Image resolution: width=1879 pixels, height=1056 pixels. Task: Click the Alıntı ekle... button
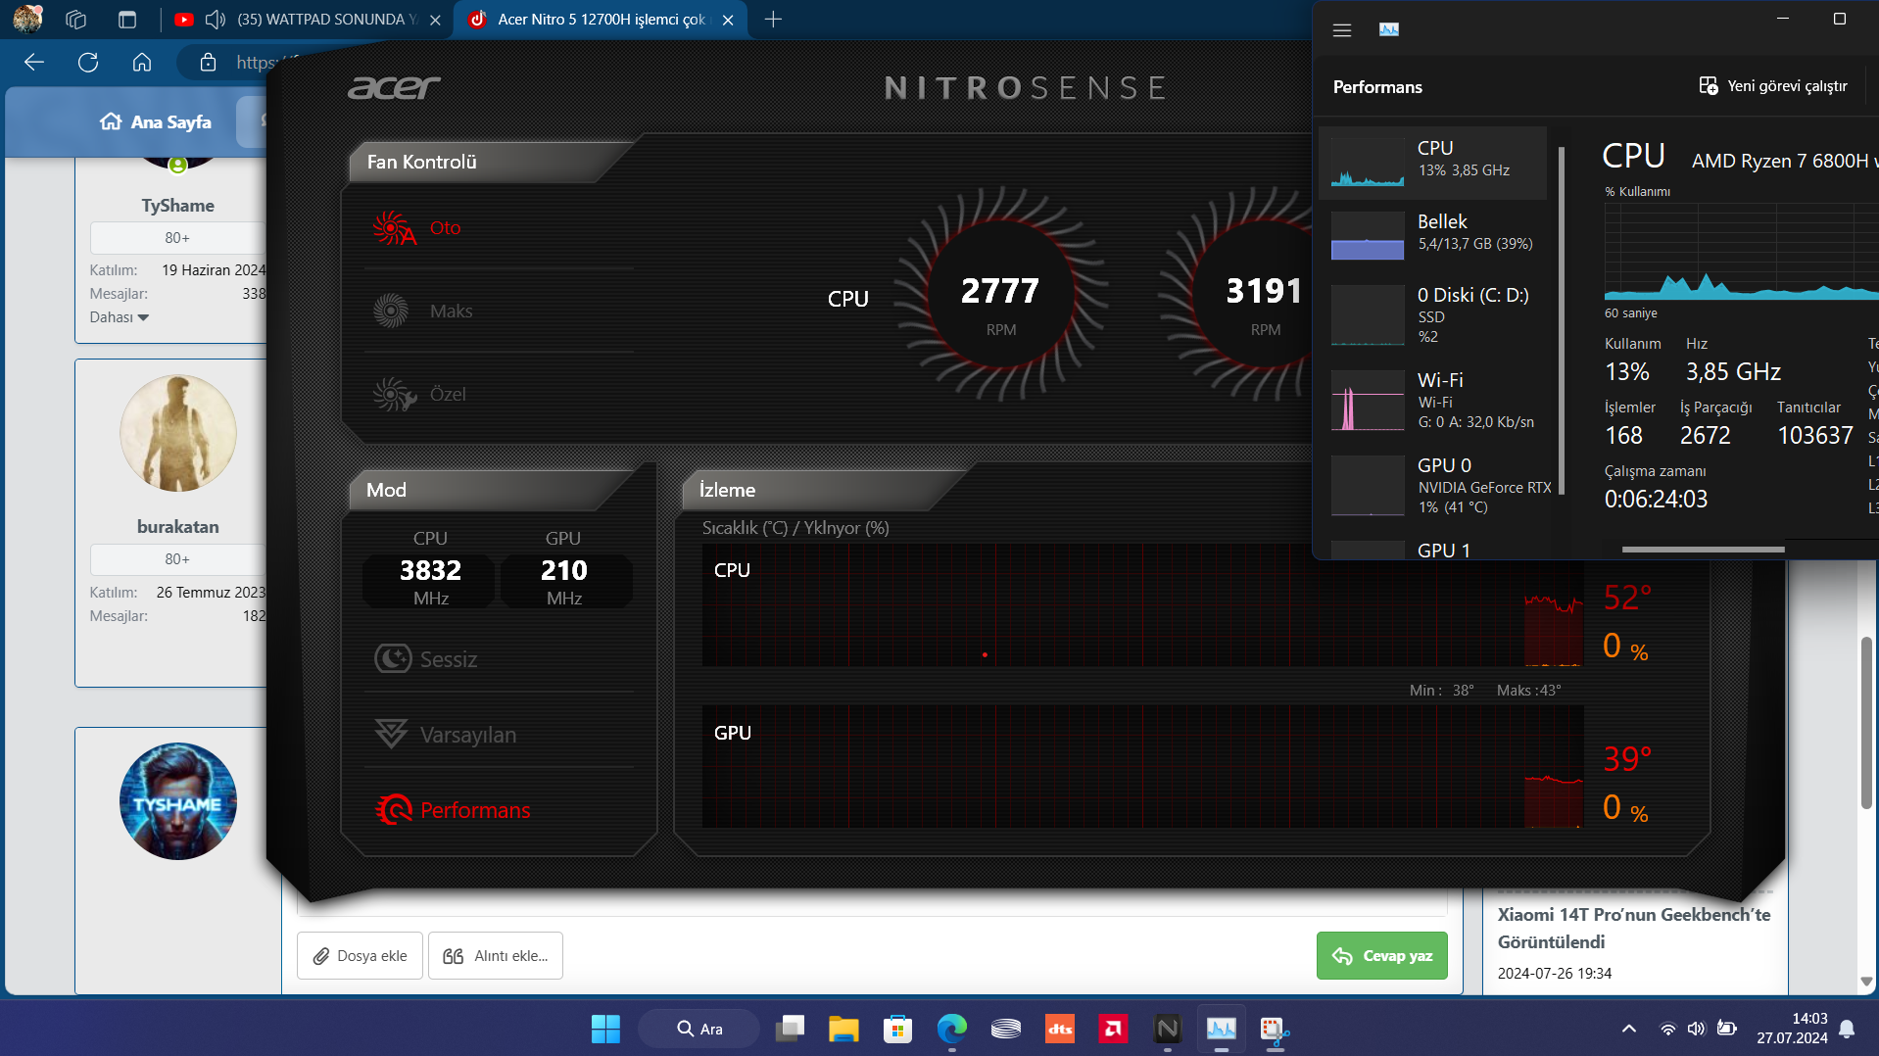coord(496,955)
